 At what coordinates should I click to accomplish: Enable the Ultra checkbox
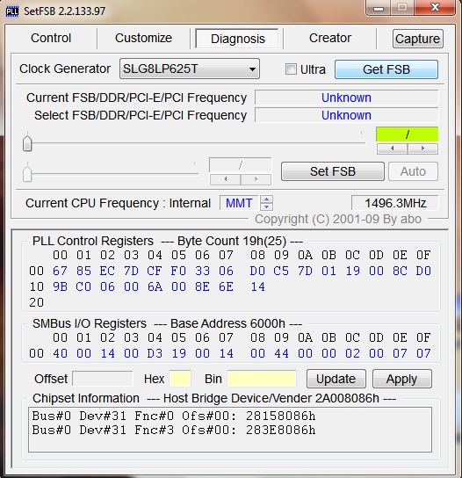(x=291, y=69)
